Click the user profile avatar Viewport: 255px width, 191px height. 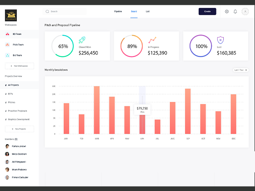pyautogui.click(x=245, y=12)
